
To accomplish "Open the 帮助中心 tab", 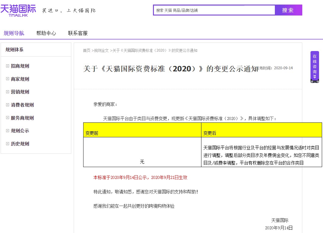I will pos(46,33).
